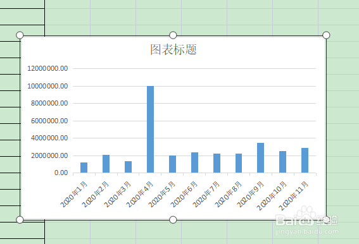Image resolution: width=359 pixels, height=244 pixels.
Task: Click the 2020年11月 category label
Action: (293, 195)
